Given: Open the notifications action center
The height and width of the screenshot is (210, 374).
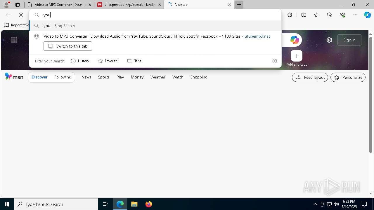Looking at the screenshot, I should pos(364,204).
